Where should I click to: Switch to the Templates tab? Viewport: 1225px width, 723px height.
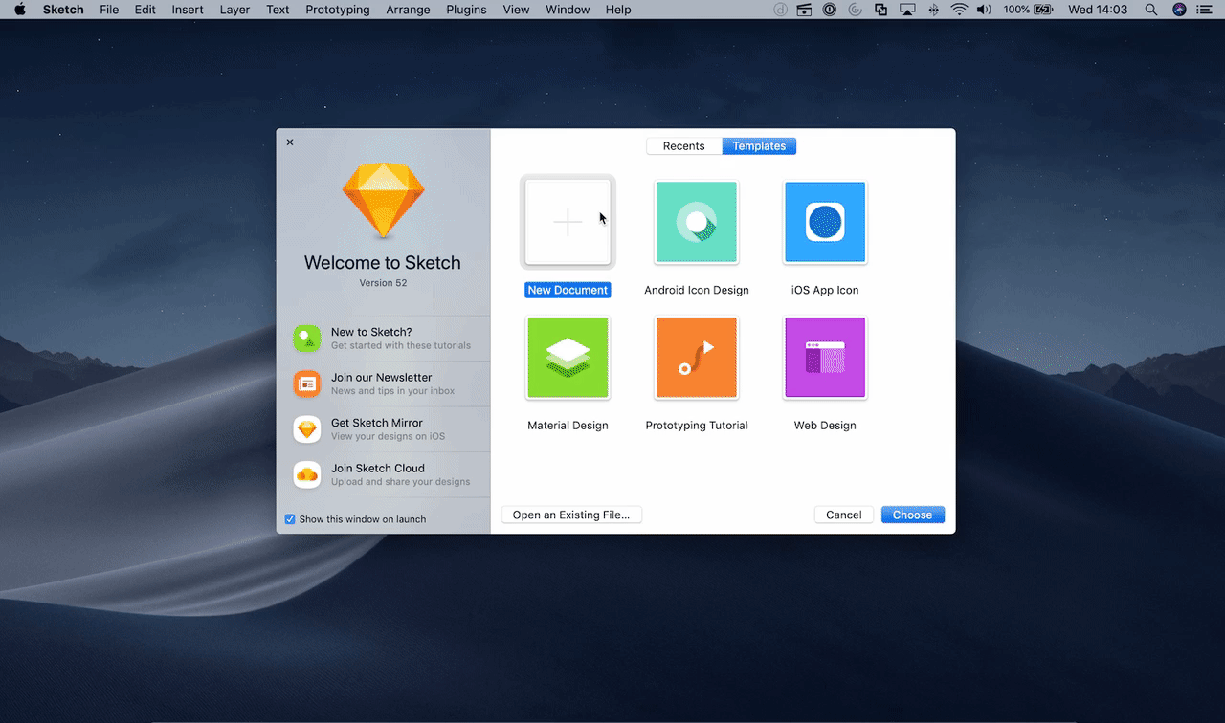coord(759,146)
